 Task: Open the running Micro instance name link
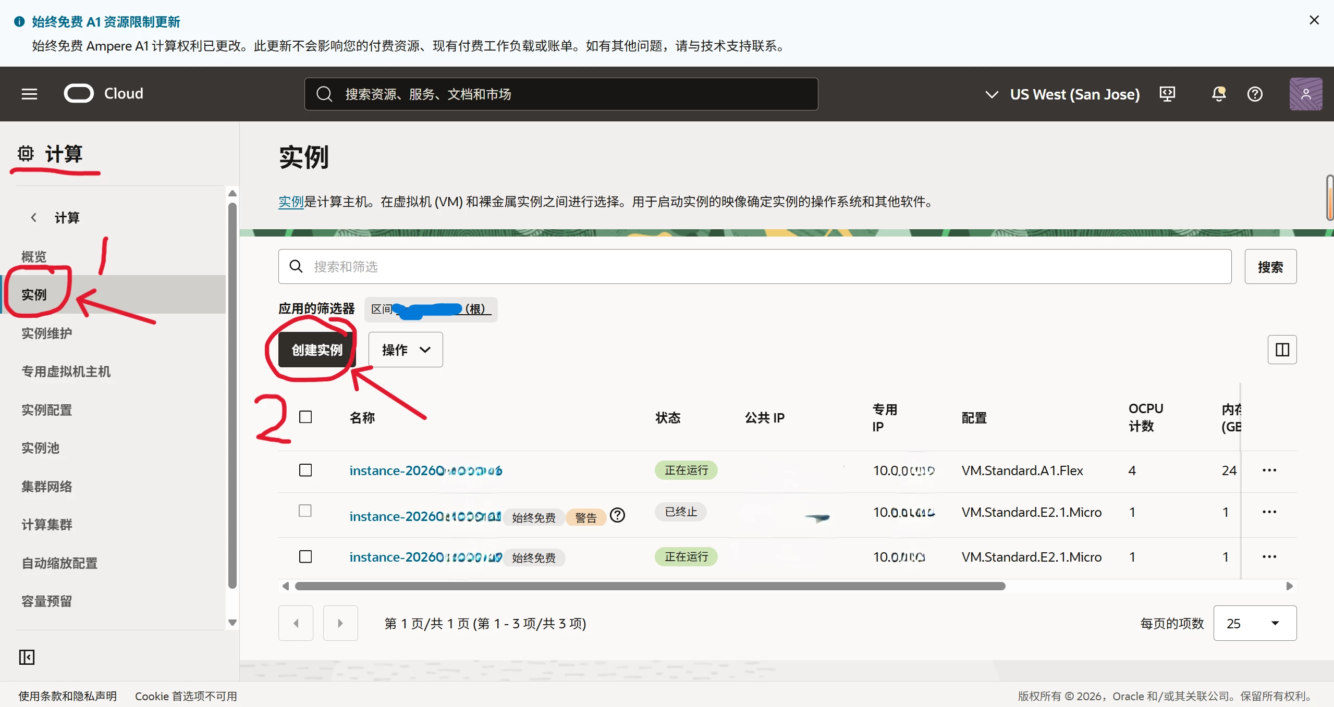425,557
